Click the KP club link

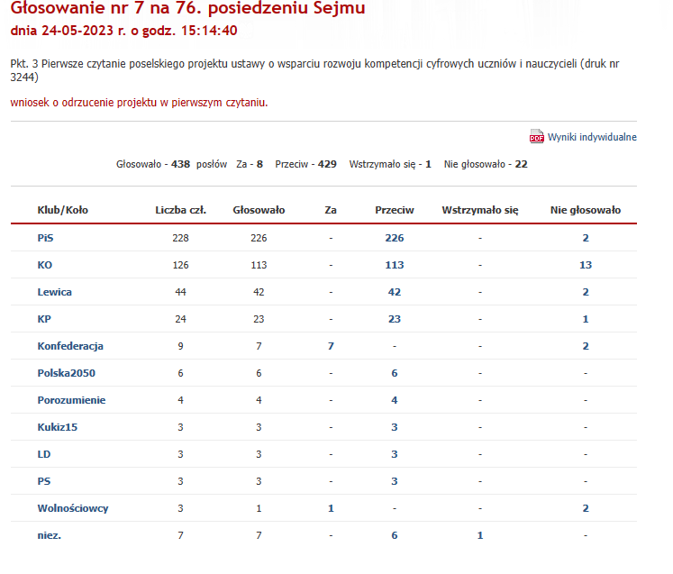[44, 319]
